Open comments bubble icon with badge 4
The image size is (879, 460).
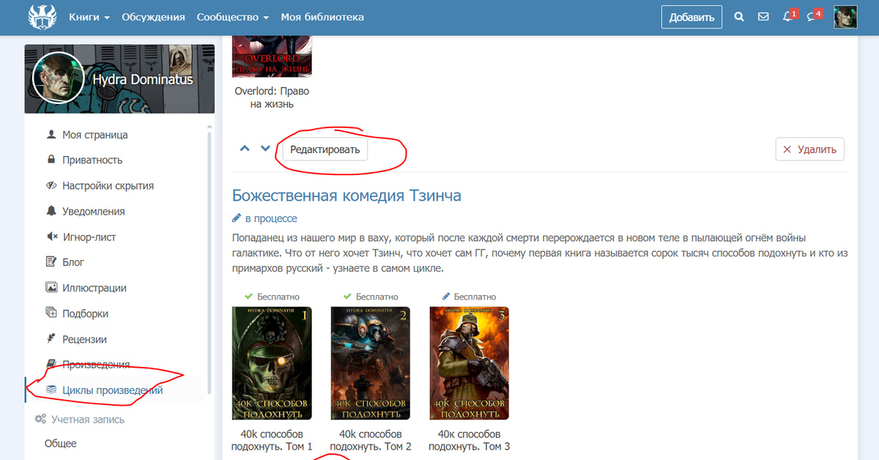[814, 16]
